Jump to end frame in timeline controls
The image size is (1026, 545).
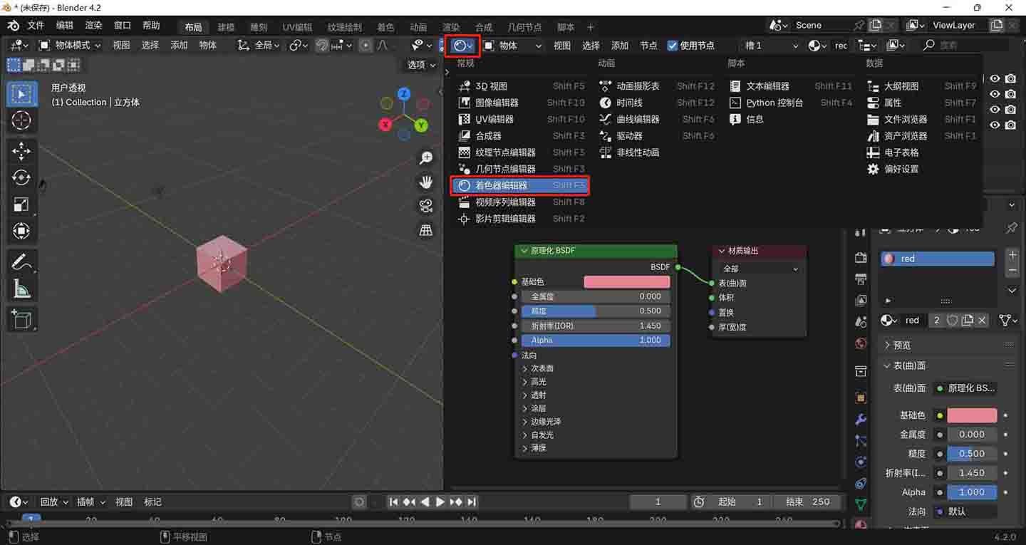point(472,502)
